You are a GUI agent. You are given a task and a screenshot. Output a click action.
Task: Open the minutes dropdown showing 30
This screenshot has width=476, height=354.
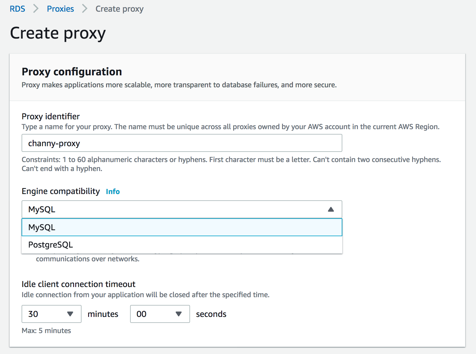tap(45, 314)
